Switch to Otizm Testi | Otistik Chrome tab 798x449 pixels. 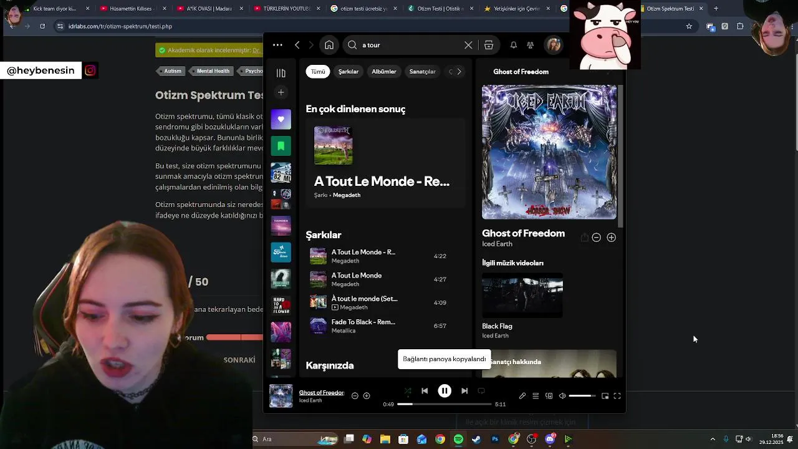(440, 9)
